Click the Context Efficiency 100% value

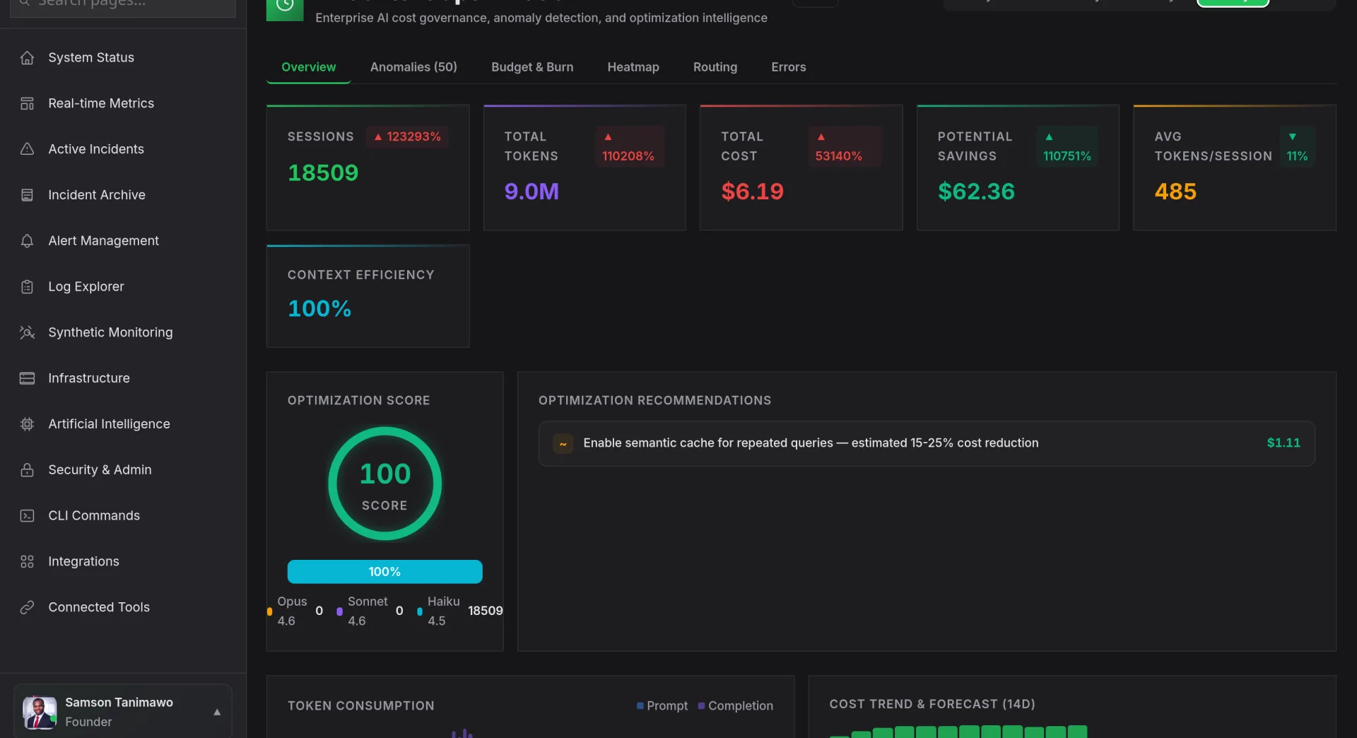tap(319, 309)
